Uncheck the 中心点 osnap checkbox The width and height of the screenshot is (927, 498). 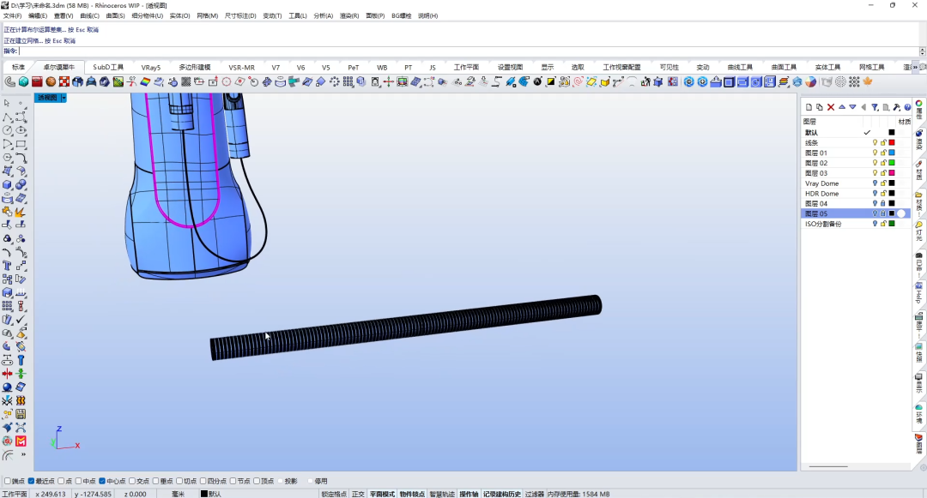[x=102, y=481]
